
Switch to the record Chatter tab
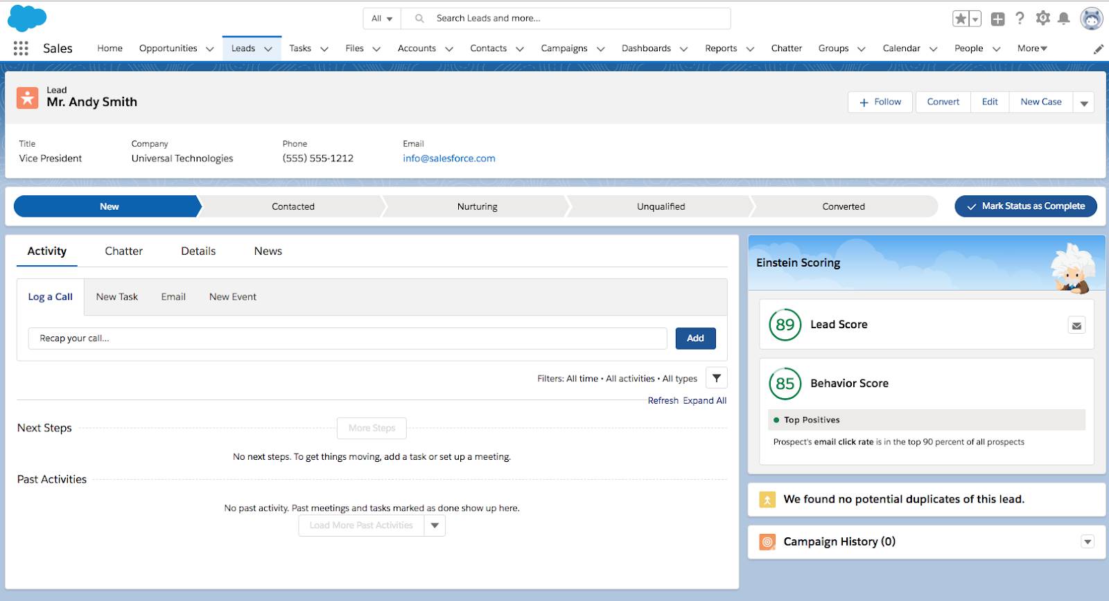coord(124,251)
